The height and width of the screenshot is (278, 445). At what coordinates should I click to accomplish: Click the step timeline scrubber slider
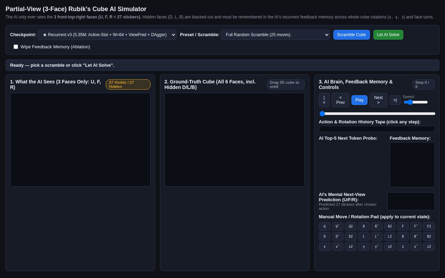pos(377,114)
